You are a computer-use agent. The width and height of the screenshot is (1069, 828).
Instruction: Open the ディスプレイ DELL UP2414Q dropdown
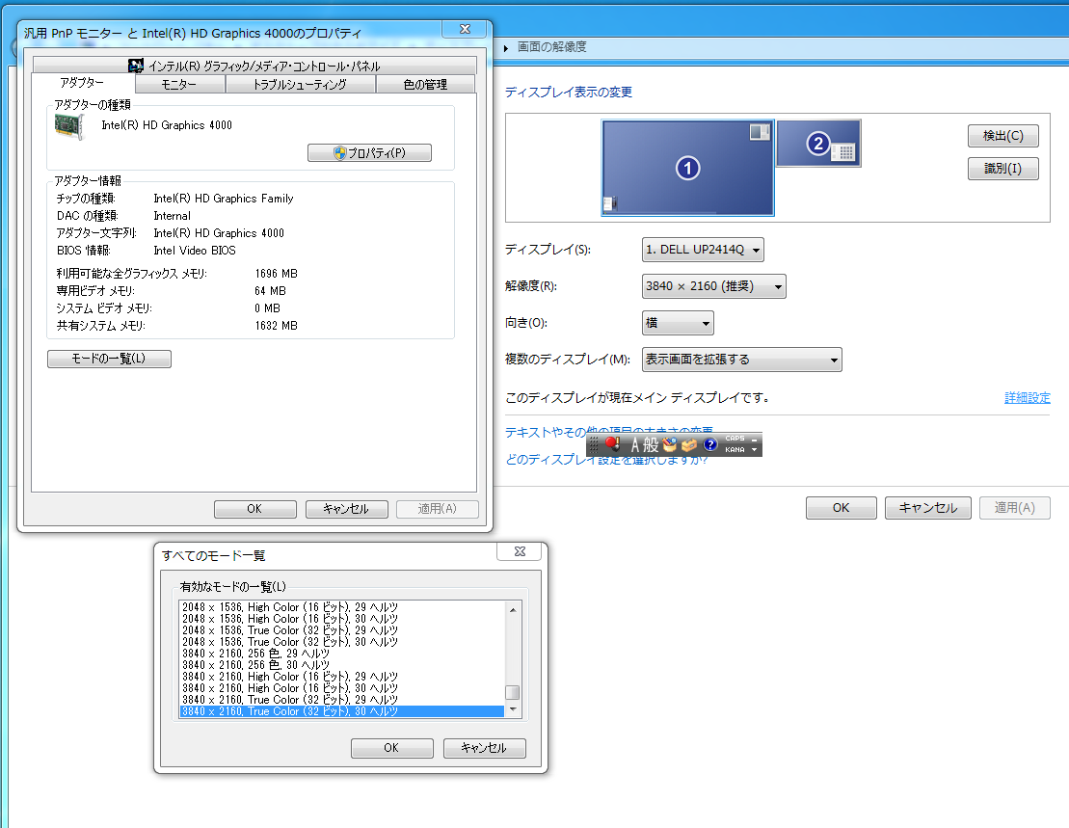(703, 250)
